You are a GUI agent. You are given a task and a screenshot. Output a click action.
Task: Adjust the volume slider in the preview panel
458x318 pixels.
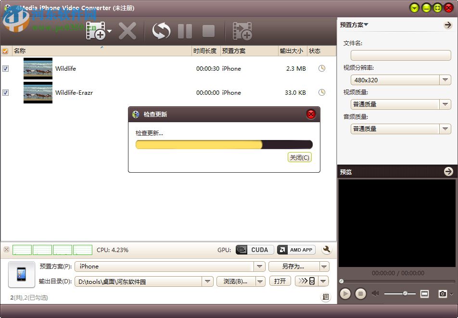[x=405, y=293]
